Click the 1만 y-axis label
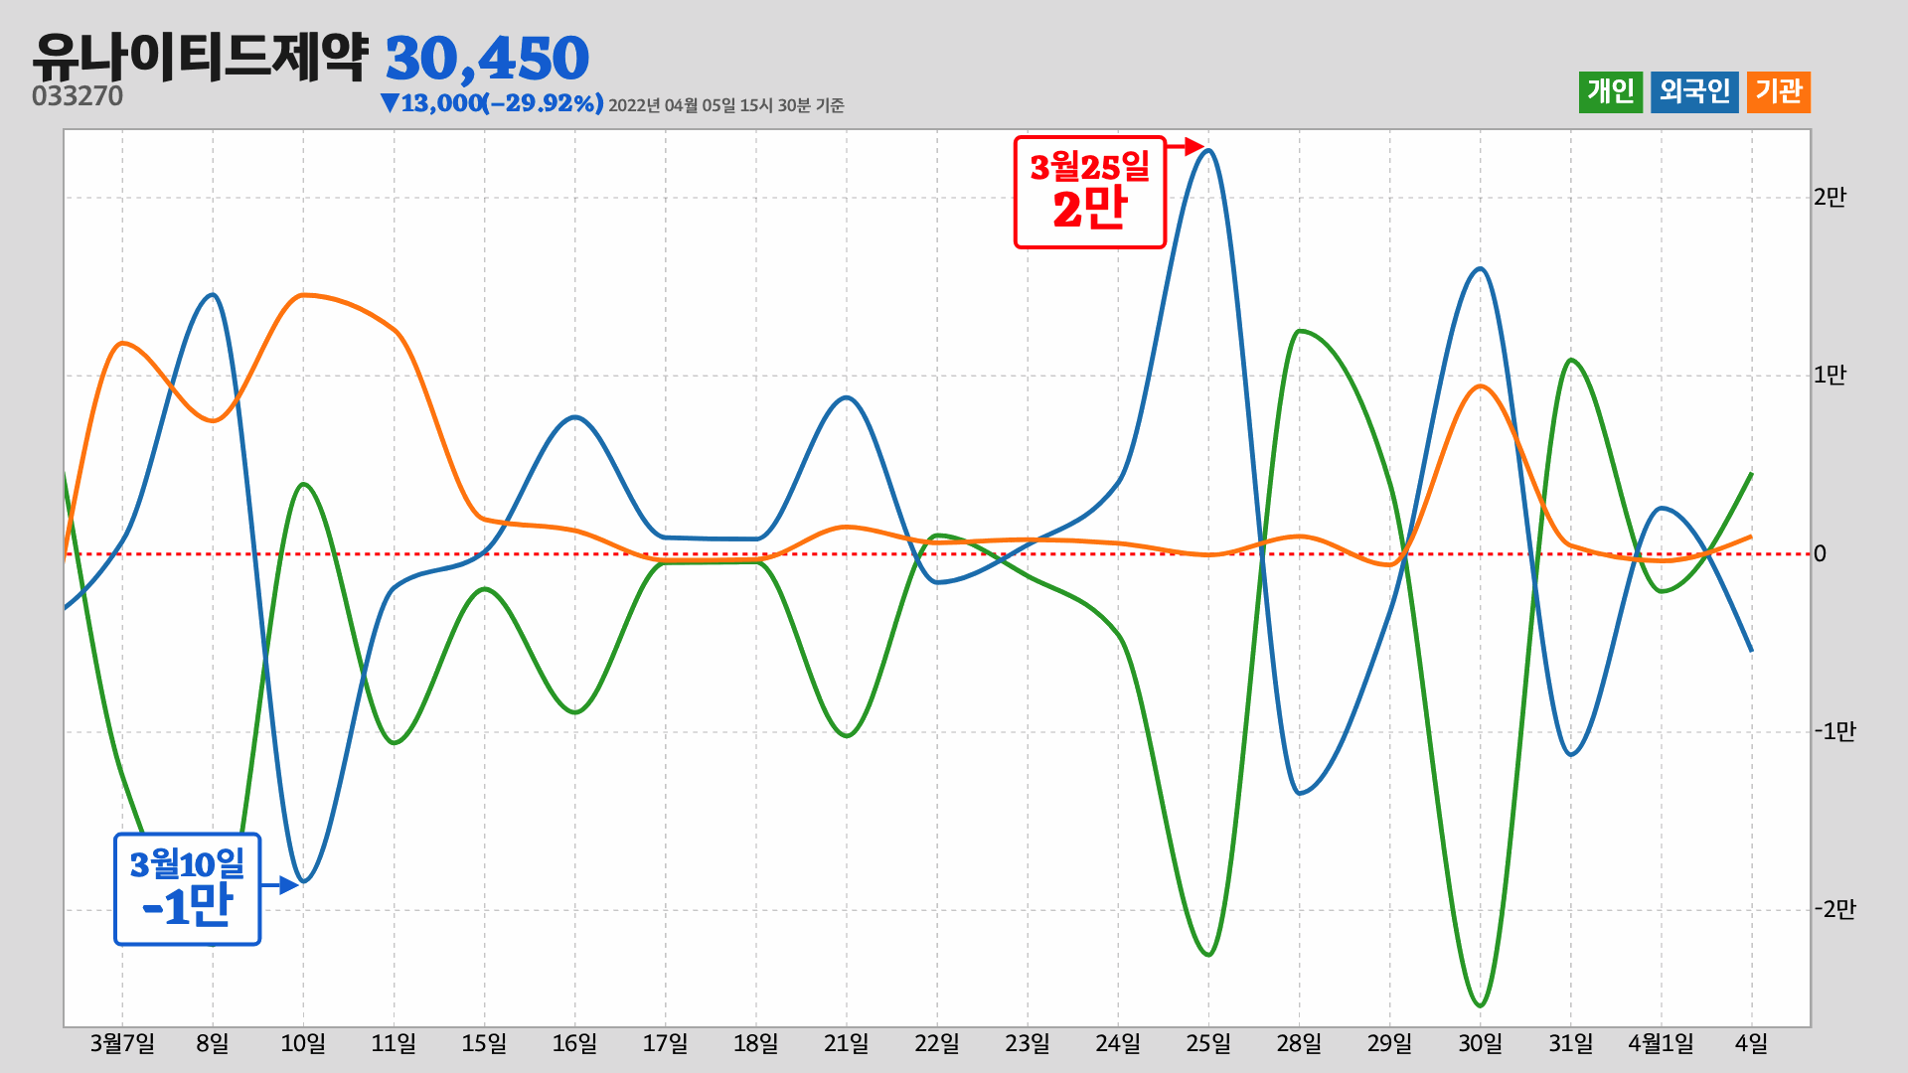Image resolution: width=1908 pixels, height=1073 pixels. pos(1829,375)
